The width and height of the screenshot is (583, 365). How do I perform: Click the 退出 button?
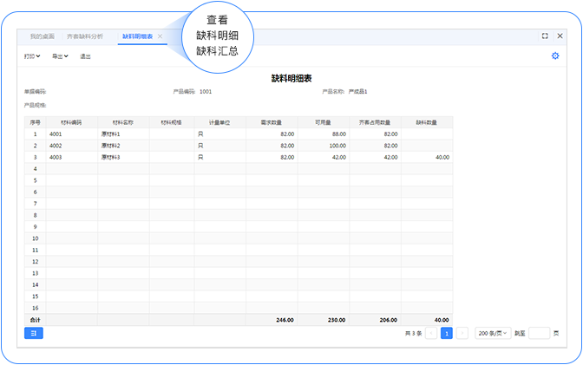tap(85, 56)
